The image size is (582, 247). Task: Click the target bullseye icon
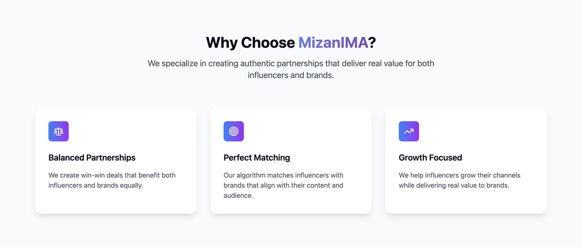coord(233,131)
